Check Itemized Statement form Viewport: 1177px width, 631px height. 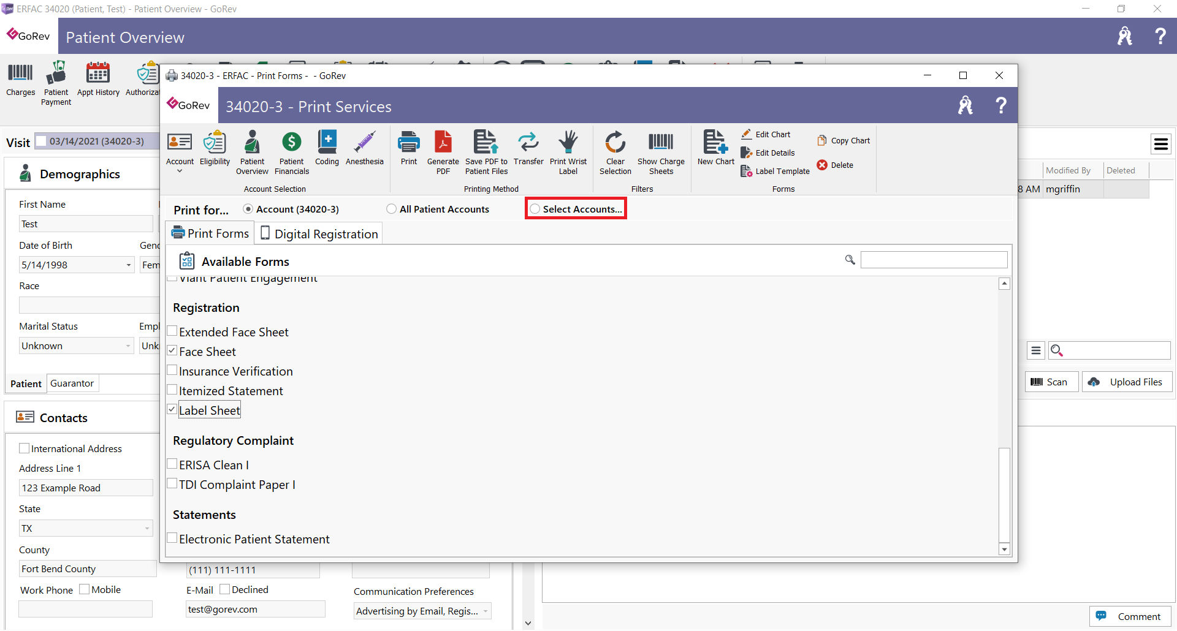172,390
